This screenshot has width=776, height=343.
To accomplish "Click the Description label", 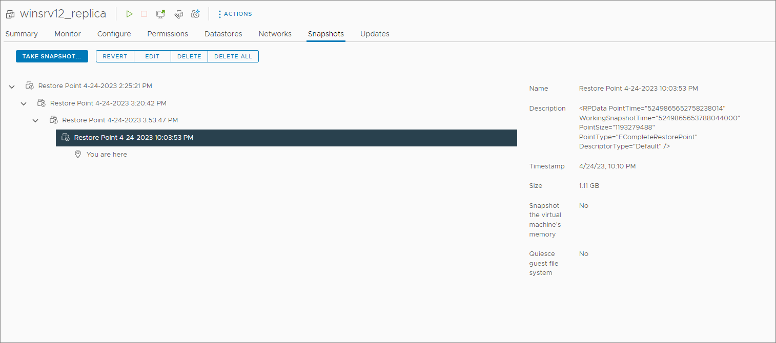I will coord(547,109).
